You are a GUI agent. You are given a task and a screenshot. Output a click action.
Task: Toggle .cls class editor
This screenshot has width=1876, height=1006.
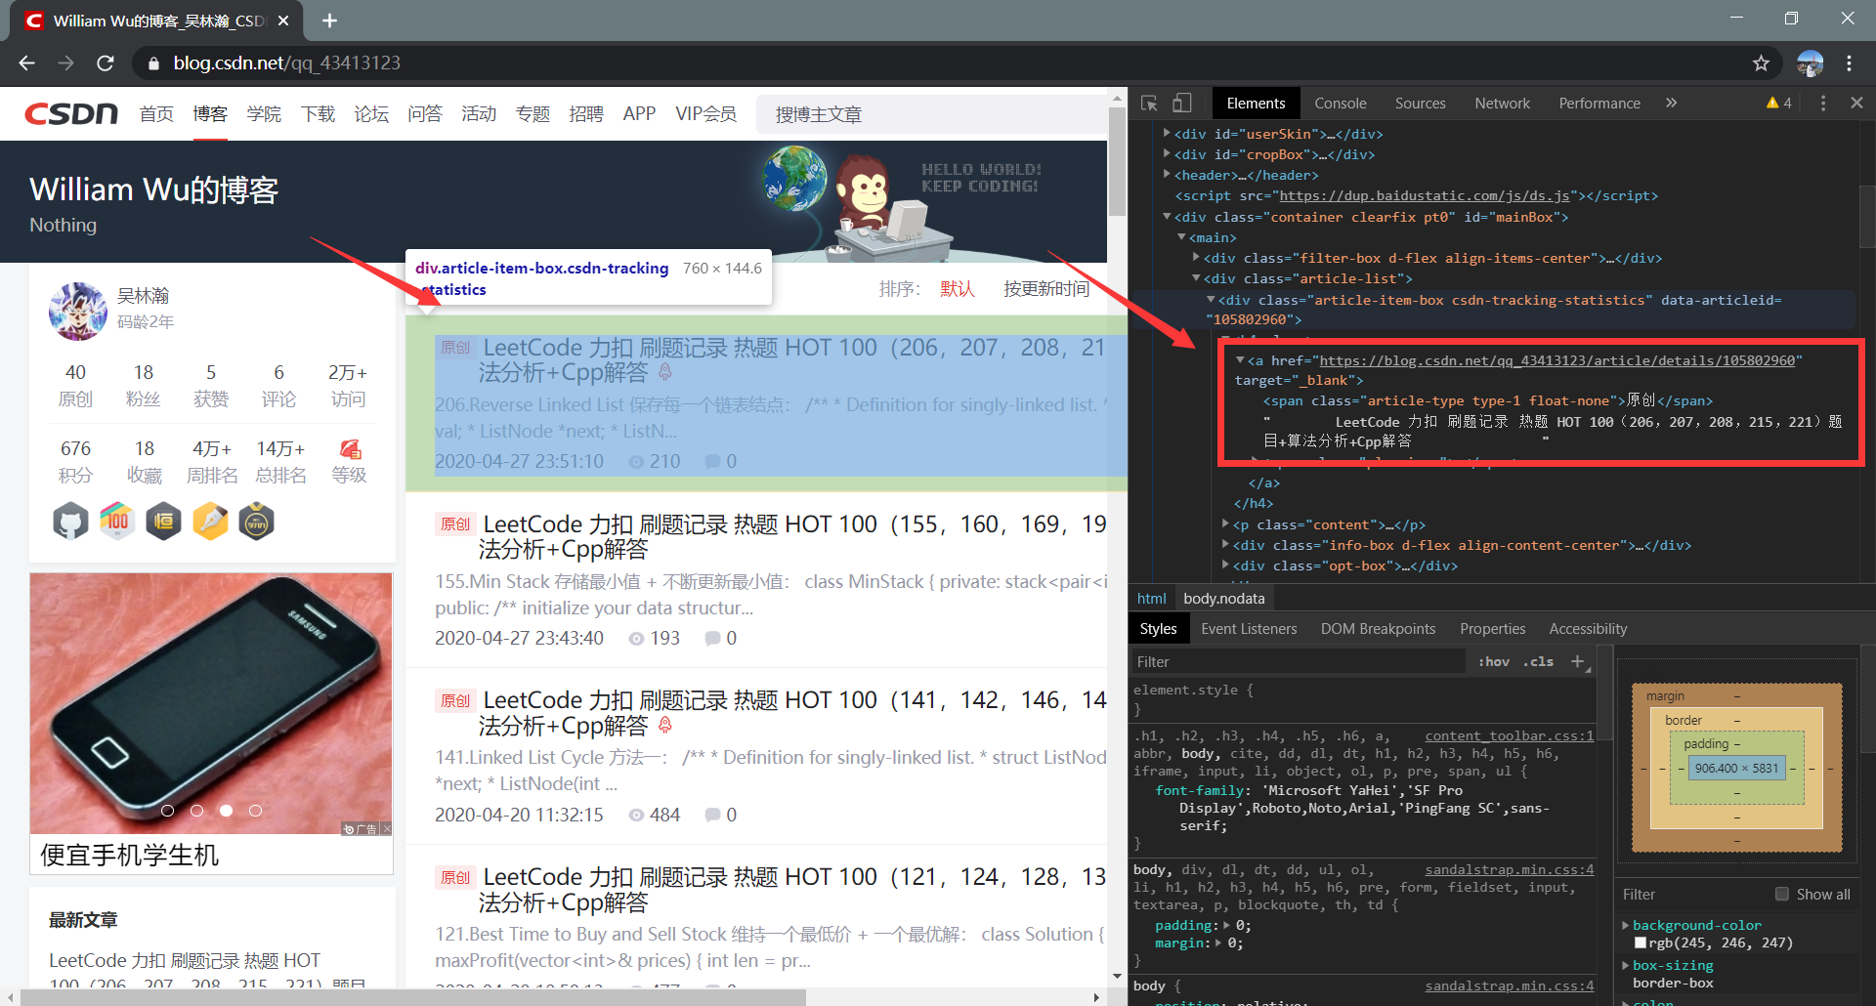tap(1538, 661)
